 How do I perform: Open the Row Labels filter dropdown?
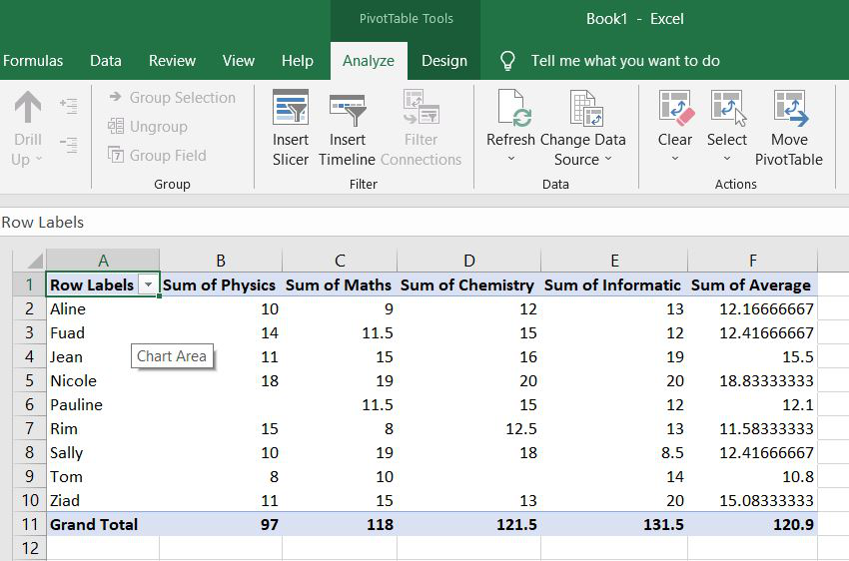(149, 285)
